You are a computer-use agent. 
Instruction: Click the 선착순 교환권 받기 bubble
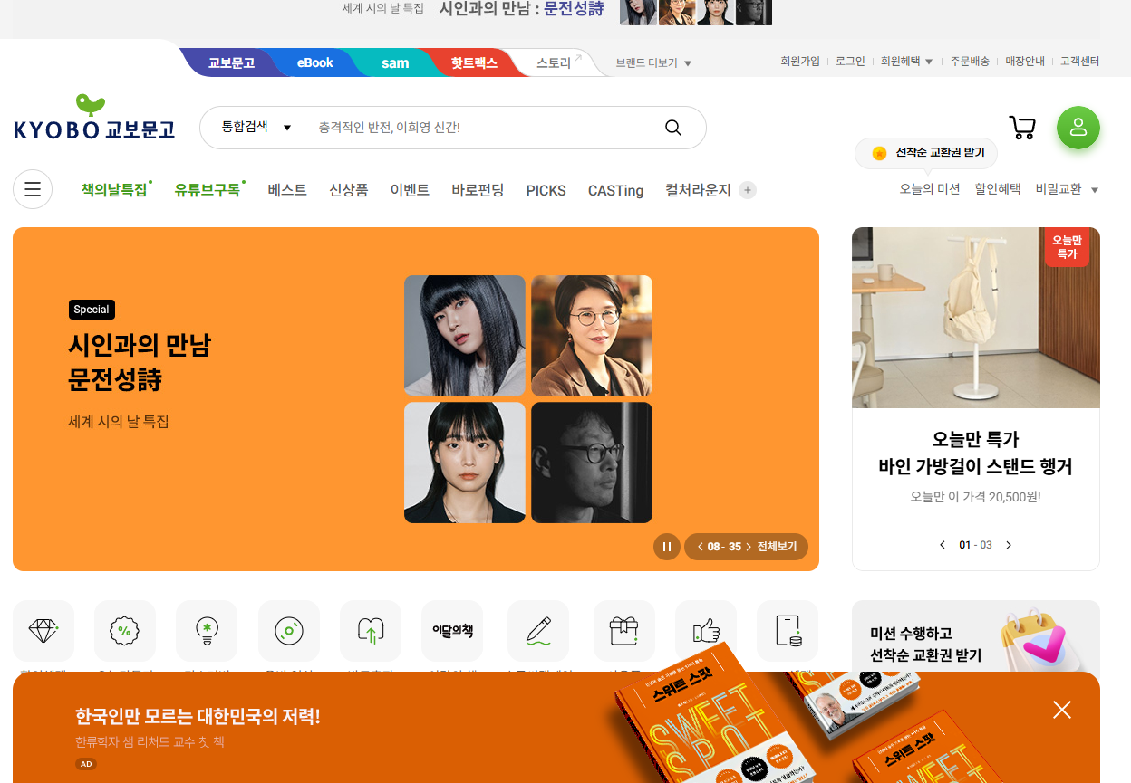(x=926, y=153)
